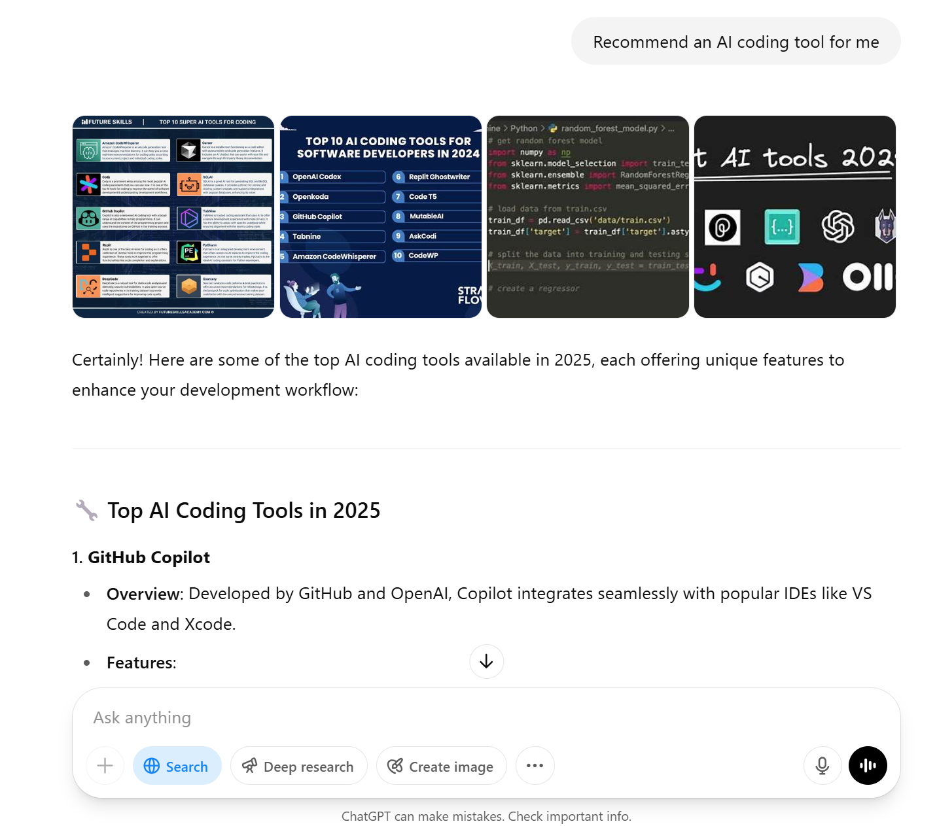This screenshot has height=826, width=937.
Task: Choose Create image option
Action: pos(441,765)
